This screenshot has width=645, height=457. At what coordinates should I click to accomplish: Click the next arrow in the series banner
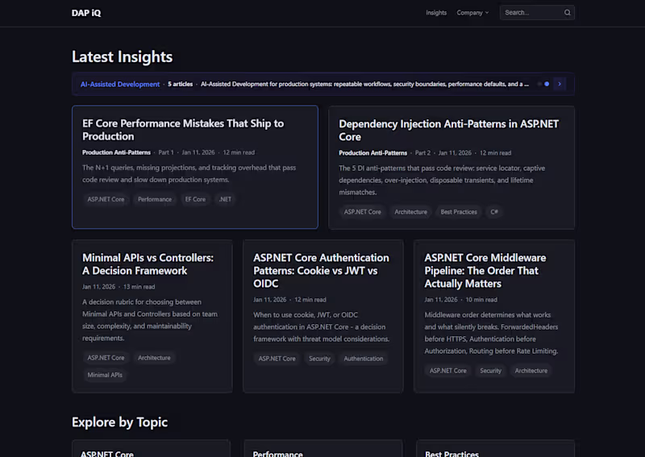[x=560, y=83]
